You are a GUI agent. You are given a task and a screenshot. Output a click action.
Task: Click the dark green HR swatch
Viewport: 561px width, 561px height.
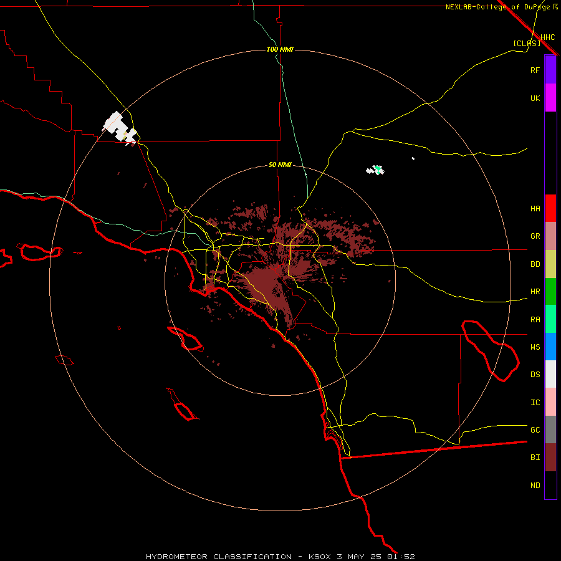550,292
